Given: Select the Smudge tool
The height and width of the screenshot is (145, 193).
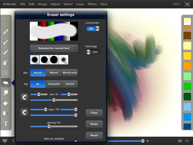Looking at the screenshot, I should [6, 93].
